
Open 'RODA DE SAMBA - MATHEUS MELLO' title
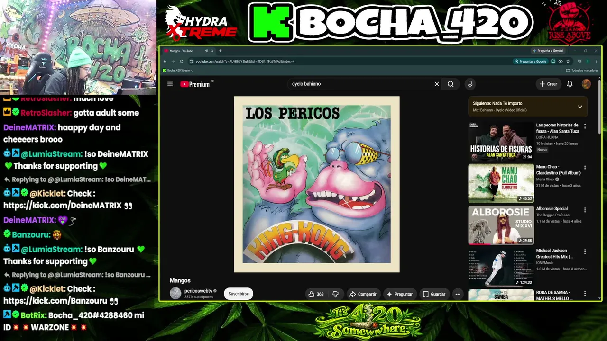554,296
